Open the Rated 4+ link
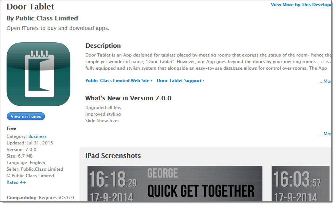The height and width of the screenshot is (205, 335). tap(16, 182)
